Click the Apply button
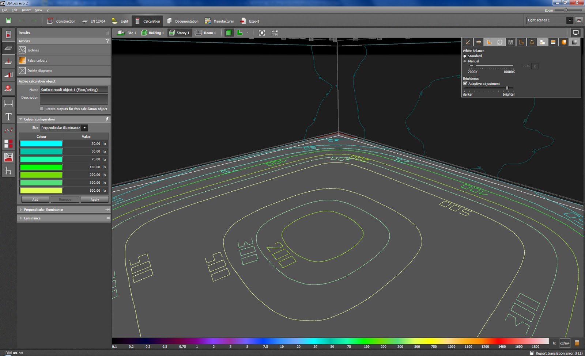This screenshot has height=356, width=585. tap(95, 199)
